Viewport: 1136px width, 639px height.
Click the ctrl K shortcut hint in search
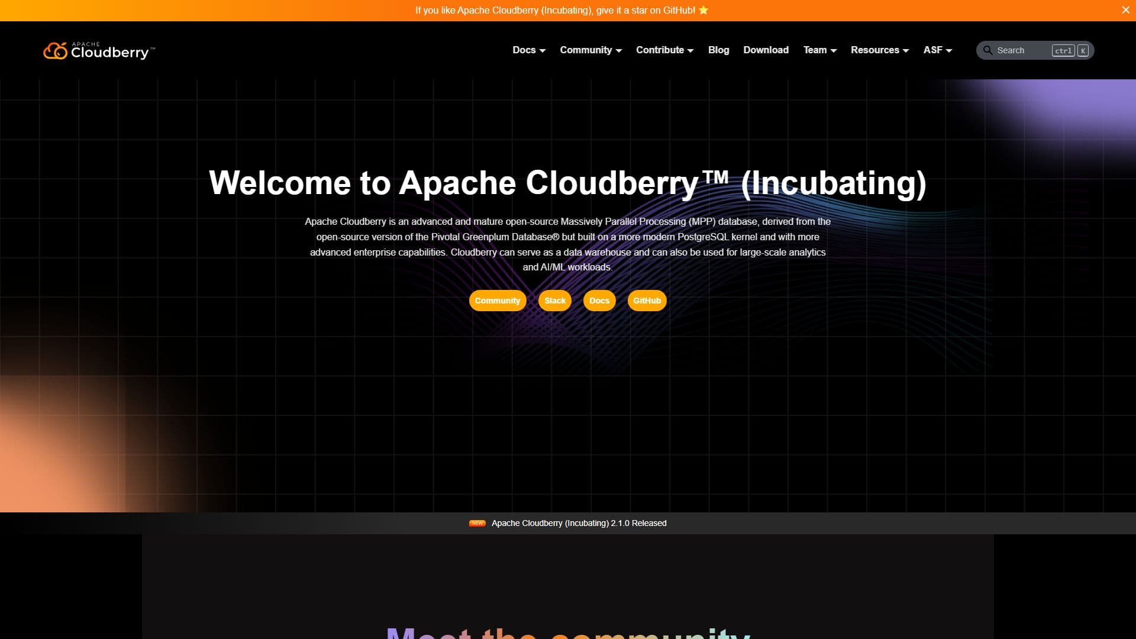tap(1070, 50)
